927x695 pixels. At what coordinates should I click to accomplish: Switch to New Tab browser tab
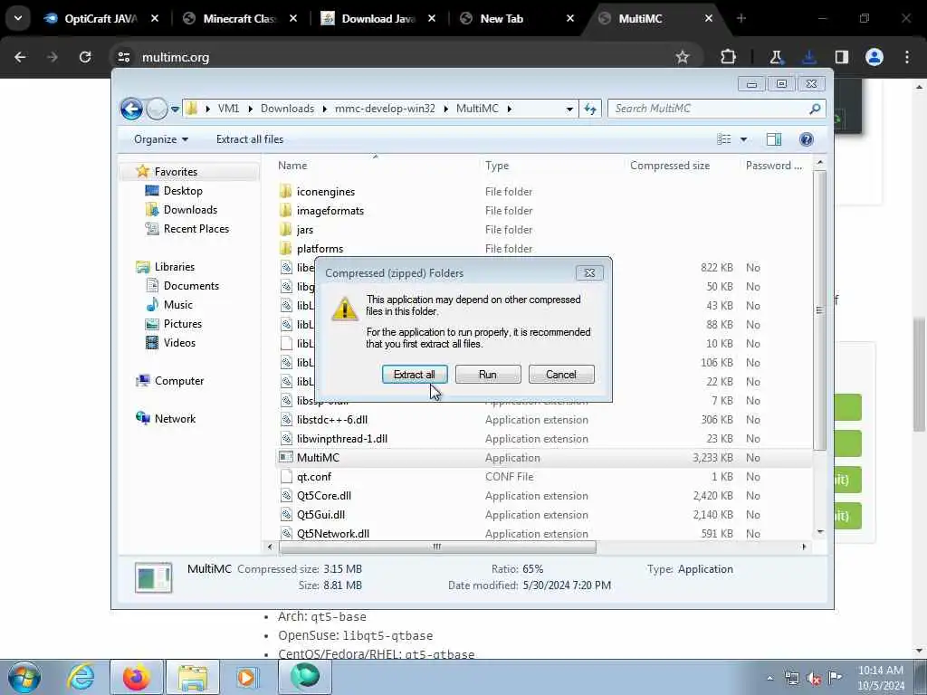[502, 18]
